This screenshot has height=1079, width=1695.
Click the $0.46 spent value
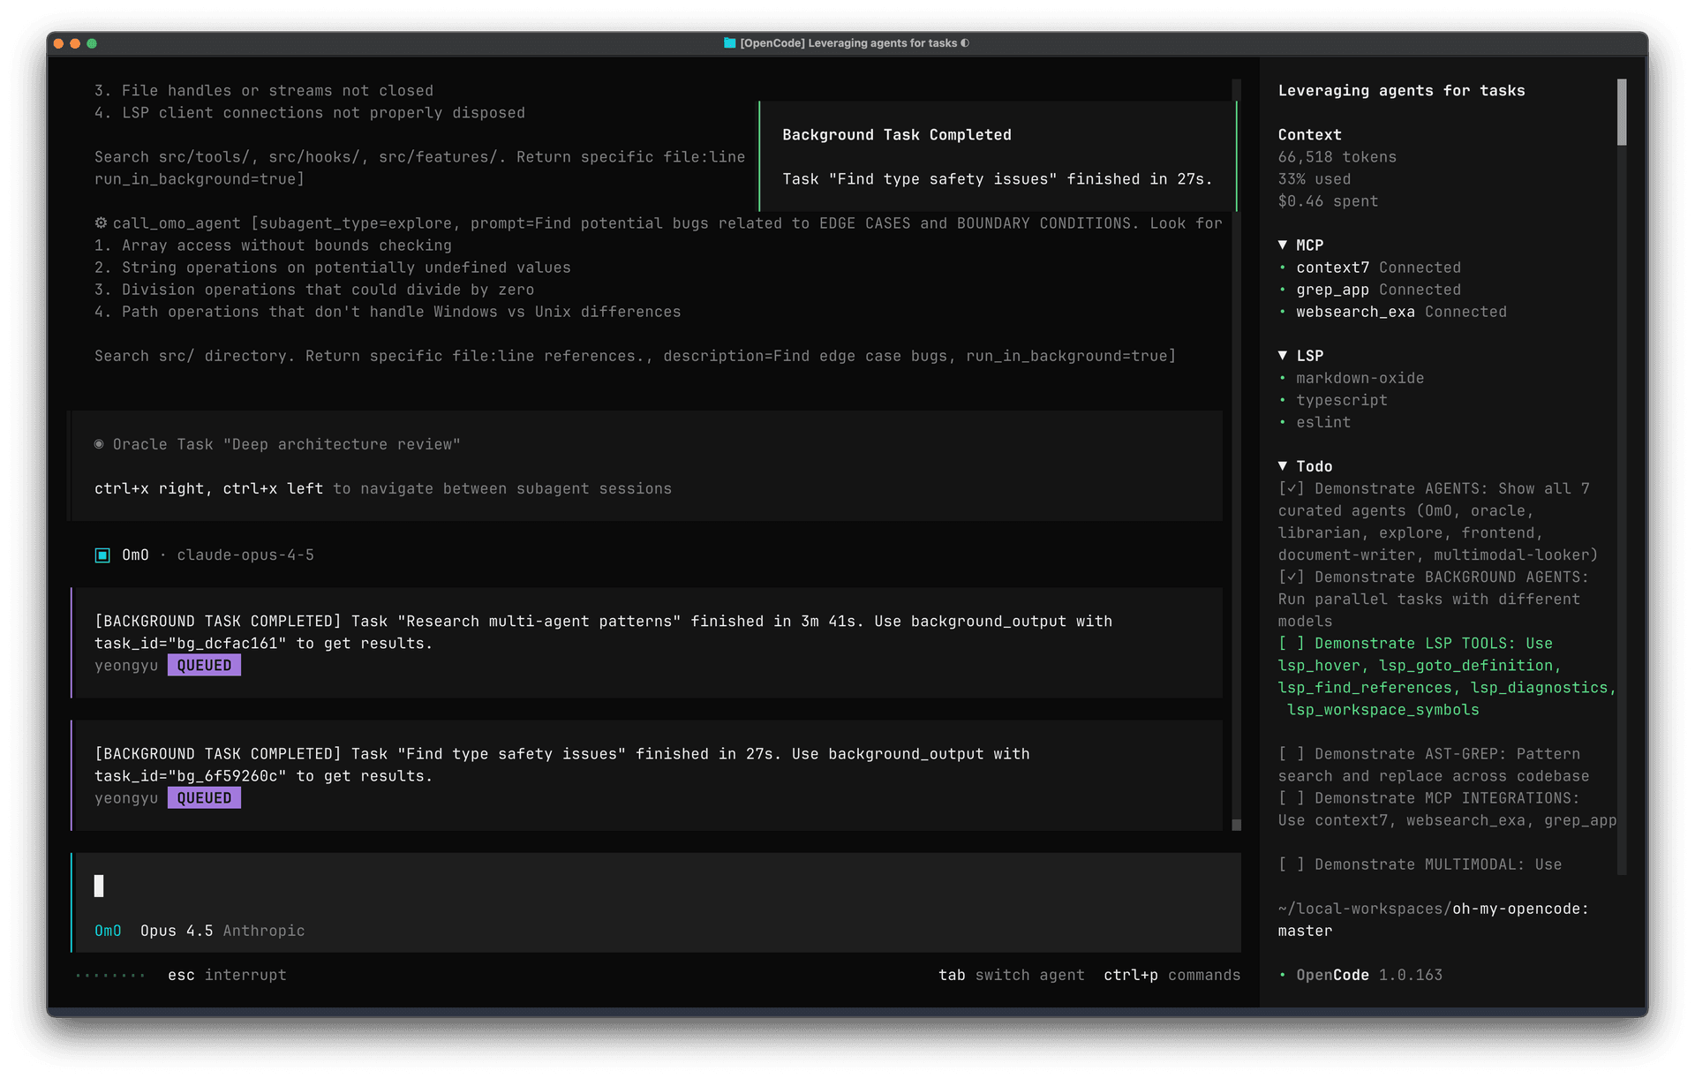tap(1328, 201)
